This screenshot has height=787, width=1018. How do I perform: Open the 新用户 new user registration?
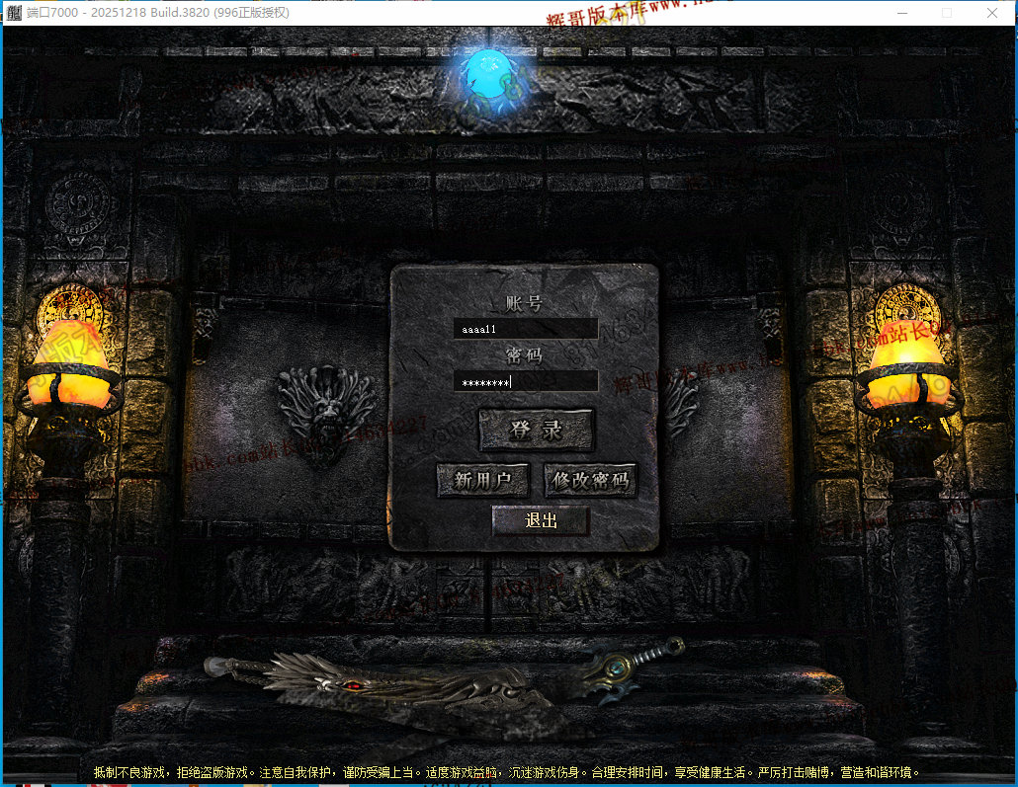click(482, 480)
